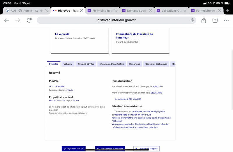Tap the microphone icon in address bar
Image resolution: width=233 pixels, height=152 pixels.
point(192,20)
